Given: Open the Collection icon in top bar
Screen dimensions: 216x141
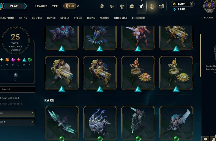Looking at the screenshot, I should click(x=151, y=6).
